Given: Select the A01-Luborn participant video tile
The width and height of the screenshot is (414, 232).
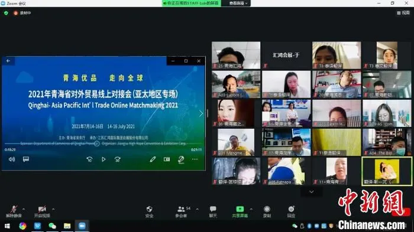Looking at the screenshot, I should 236,84.
